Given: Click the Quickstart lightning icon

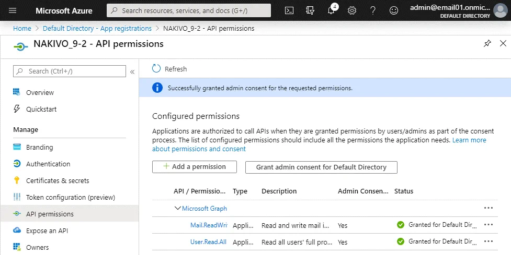Looking at the screenshot, I should click(x=17, y=109).
